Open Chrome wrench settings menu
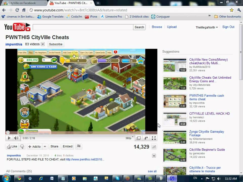This screenshot has width=243, height=182. [239, 10]
